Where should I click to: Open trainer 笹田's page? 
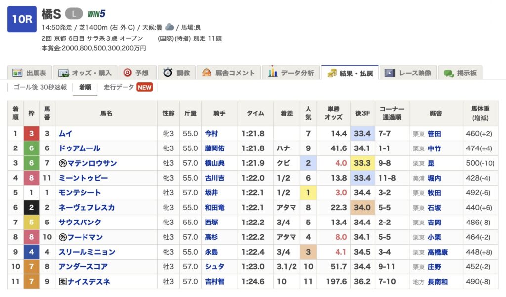point(434,134)
